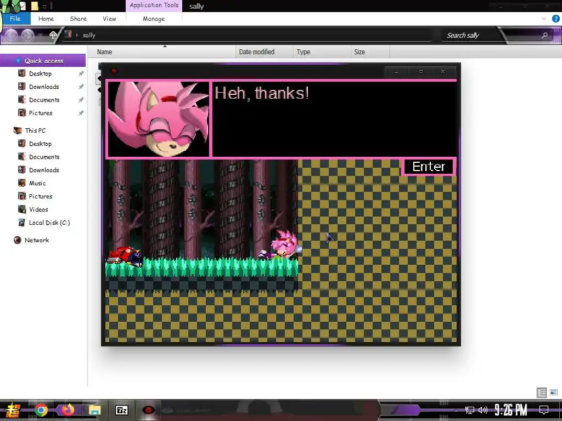This screenshot has width=562, height=421.
Task: Select Network in navigation pane
Action: [x=37, y=240]
